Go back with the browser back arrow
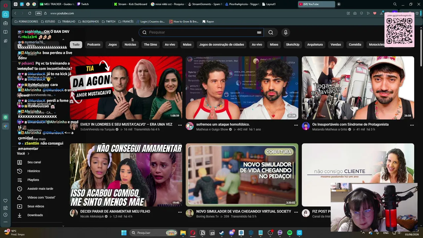 tap(15, 13)
